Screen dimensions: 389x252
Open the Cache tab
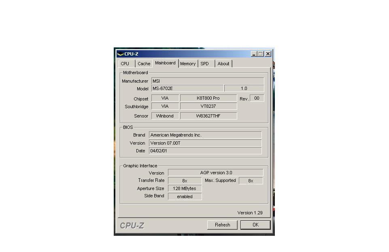click(x=144, y=64)
